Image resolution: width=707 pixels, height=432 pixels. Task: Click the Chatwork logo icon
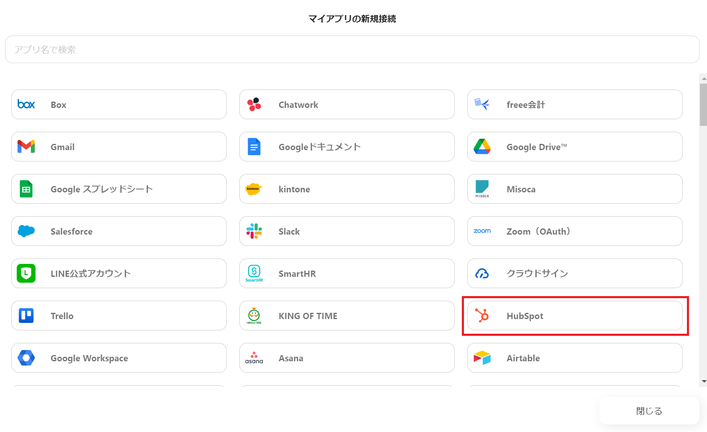point(254,105)
